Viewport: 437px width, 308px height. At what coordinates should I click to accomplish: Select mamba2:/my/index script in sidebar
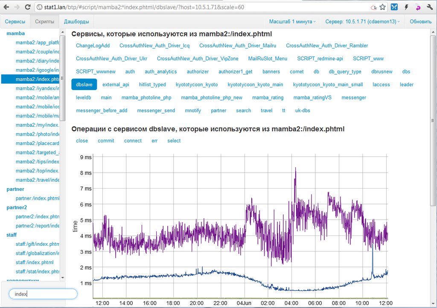coord(38,125)
